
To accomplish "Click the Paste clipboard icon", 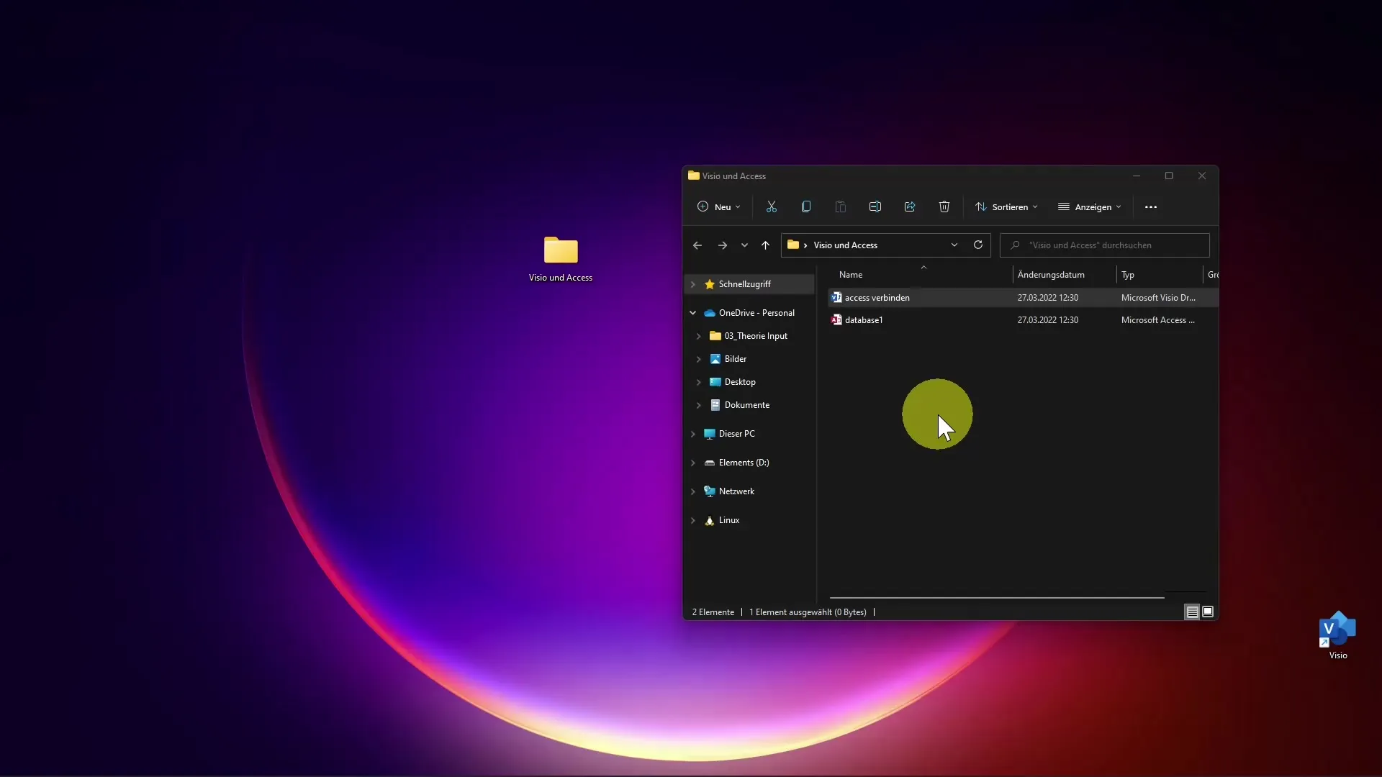I will point(840,207).
